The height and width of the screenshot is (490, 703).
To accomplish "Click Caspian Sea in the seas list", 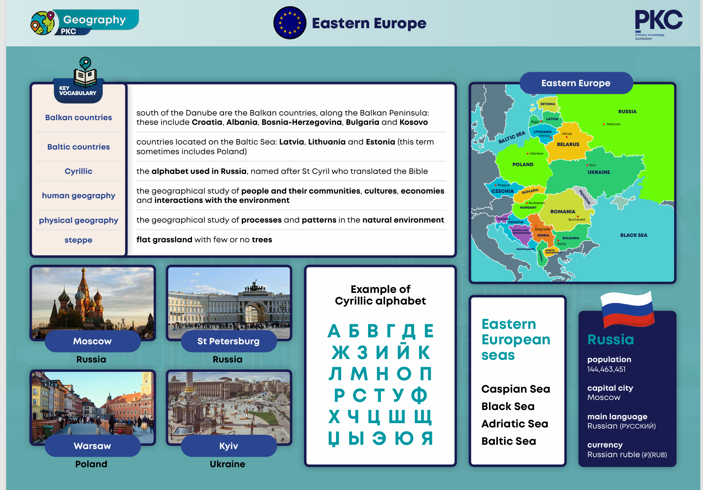I will (x=515, y=389).
